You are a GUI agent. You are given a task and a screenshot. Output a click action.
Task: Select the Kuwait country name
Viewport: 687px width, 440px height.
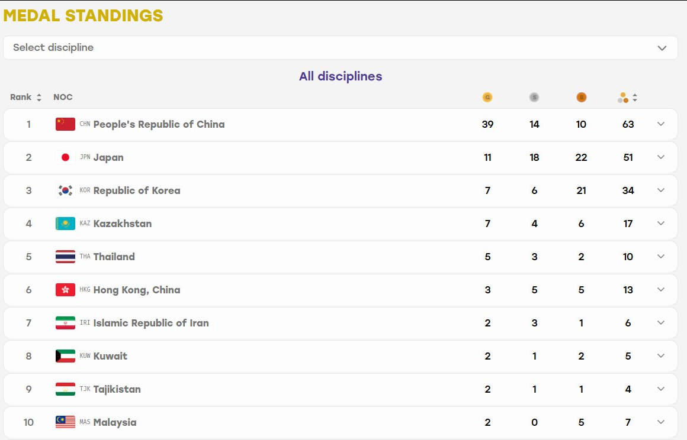coord(110,356)
